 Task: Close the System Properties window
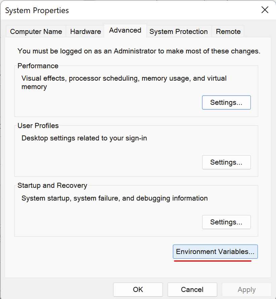[265, 10]
